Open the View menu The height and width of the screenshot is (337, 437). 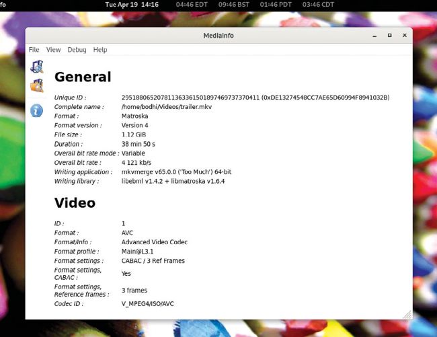pyautogui.click(x=53, y=50)
